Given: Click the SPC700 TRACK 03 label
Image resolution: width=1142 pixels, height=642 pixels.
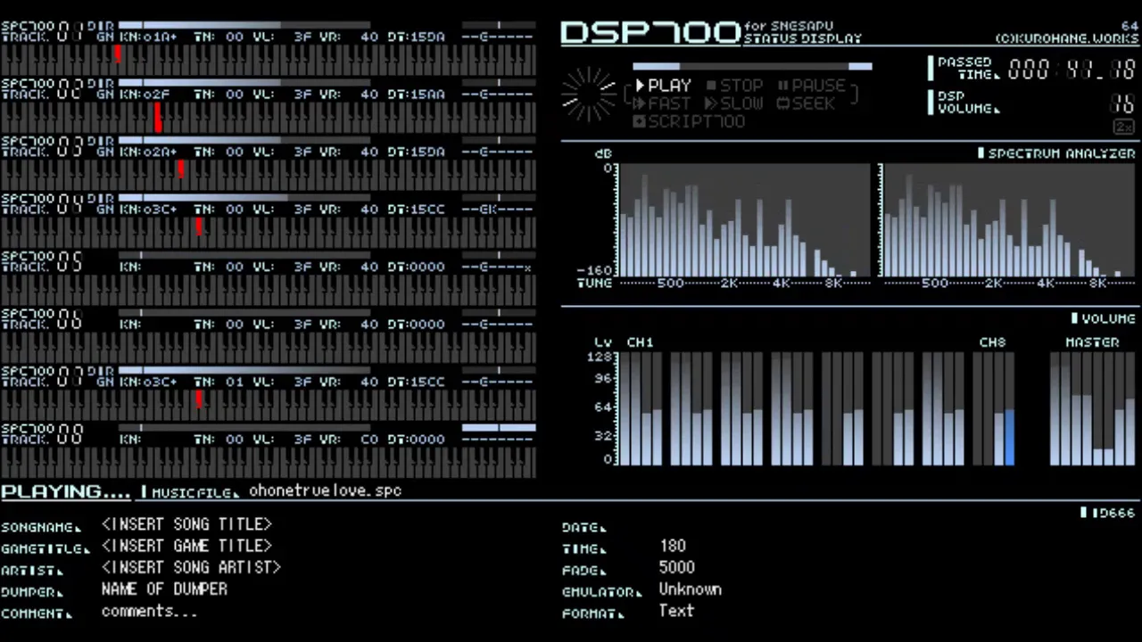Looking at the screenshot, I should point(43,147).
